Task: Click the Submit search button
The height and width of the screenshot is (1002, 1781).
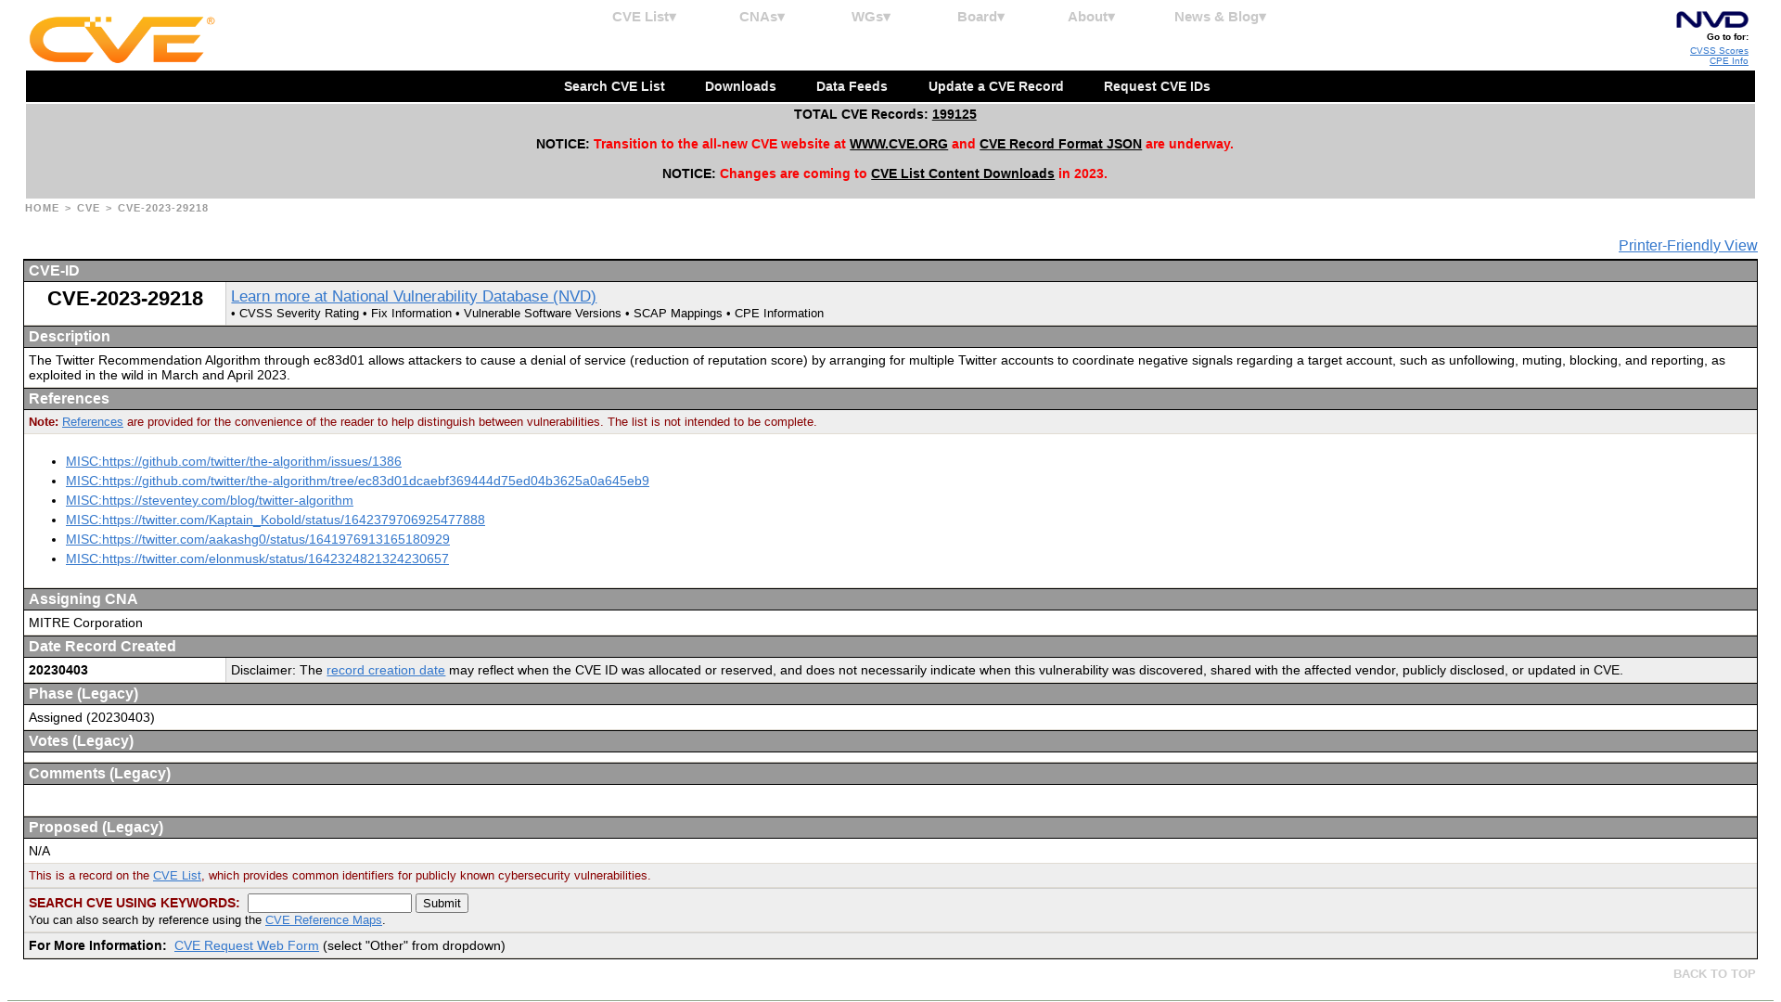Action: tap(442, 903)
